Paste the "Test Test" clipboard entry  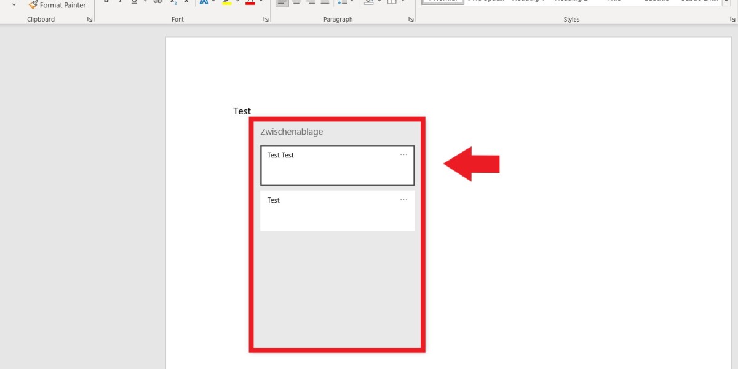(337, 165)
